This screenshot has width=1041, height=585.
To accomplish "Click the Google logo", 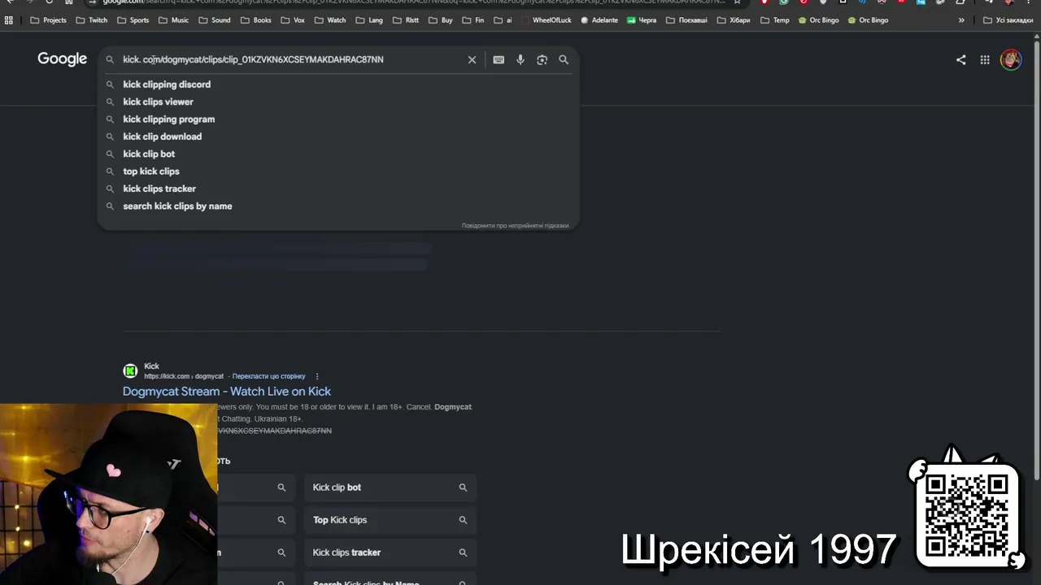I will (x=62, y=59).
